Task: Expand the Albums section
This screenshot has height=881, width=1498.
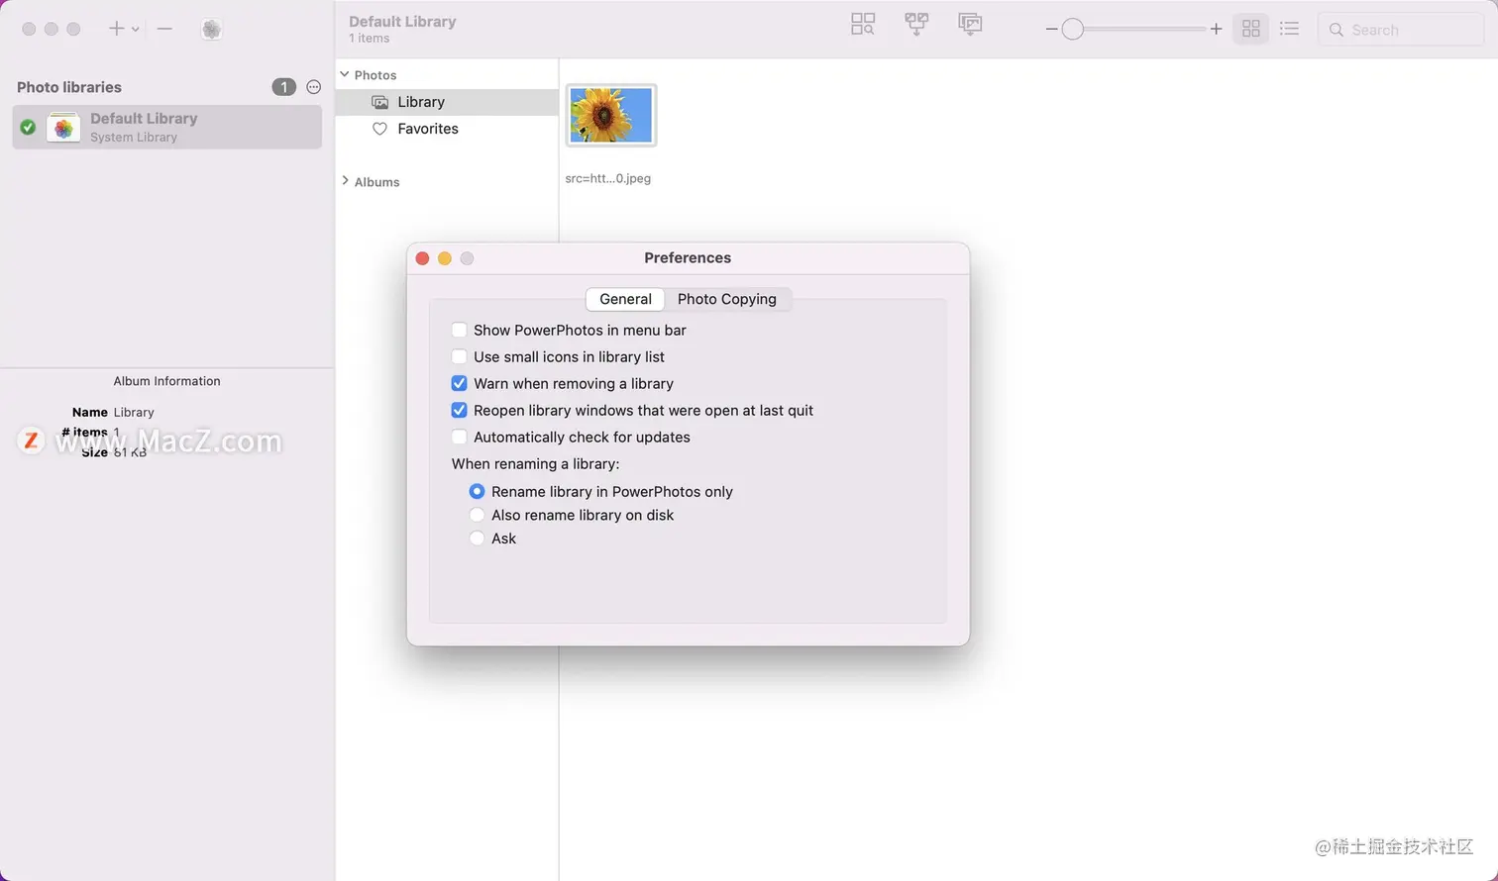Action: tap(345, 181)
